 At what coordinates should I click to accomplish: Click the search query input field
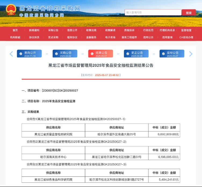click(153, 12)
